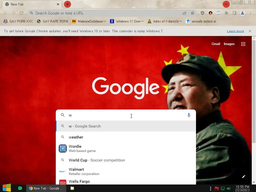The height and width of the screenshot is (192, 256).
Task: Open Customize this page pencil icon
Action: [243, 176]
